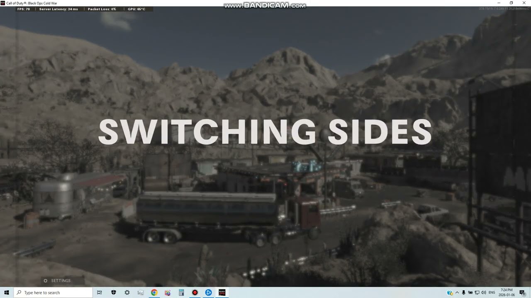Open the battery tray icon
531x298 pixels.
[470, 293]
